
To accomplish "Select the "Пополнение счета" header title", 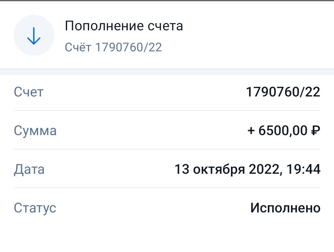I will 124,26.
